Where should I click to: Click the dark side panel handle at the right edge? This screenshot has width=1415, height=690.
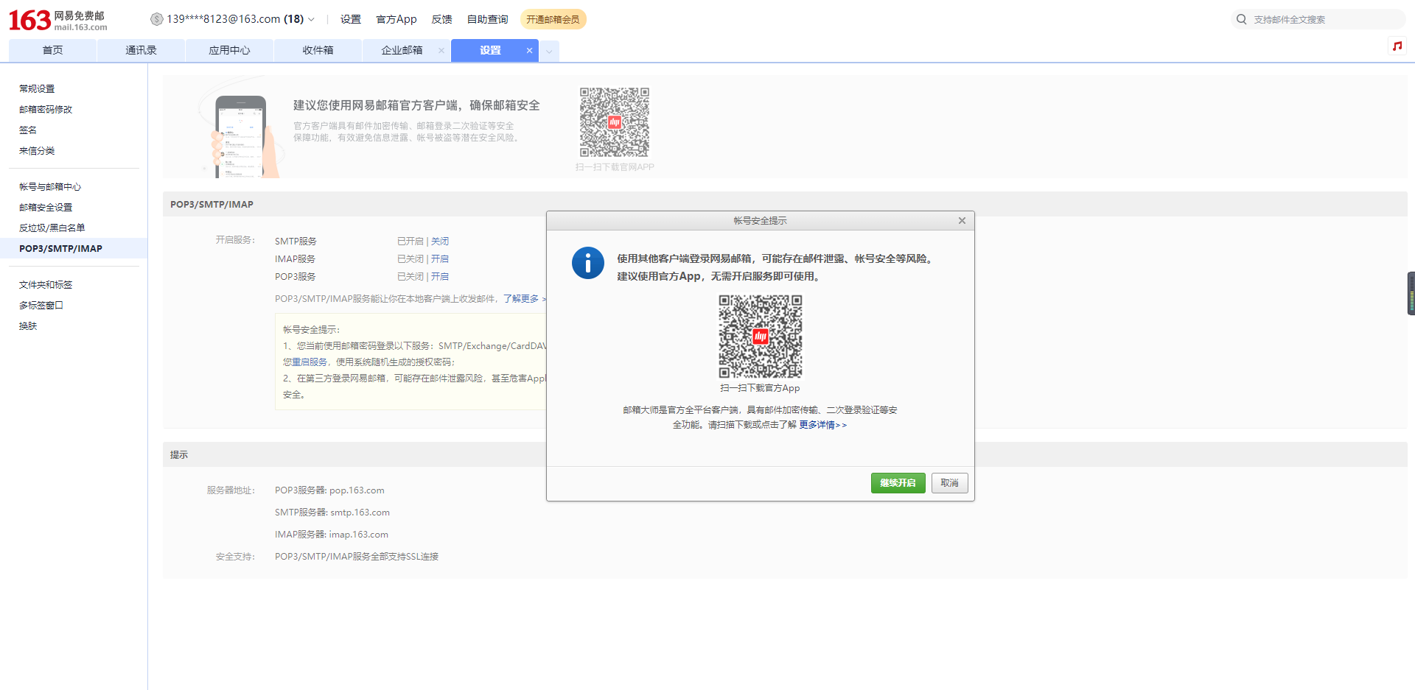point(1411,293)
